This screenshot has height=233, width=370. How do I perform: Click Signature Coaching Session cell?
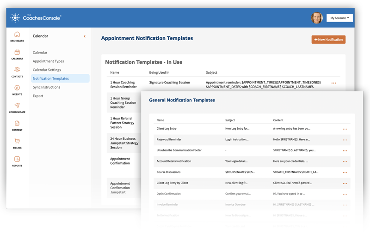pyautogui.click(x=169, y=83)
